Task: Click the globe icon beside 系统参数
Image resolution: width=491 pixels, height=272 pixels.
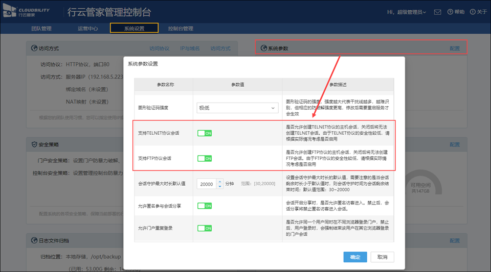Action: [264, 48]
